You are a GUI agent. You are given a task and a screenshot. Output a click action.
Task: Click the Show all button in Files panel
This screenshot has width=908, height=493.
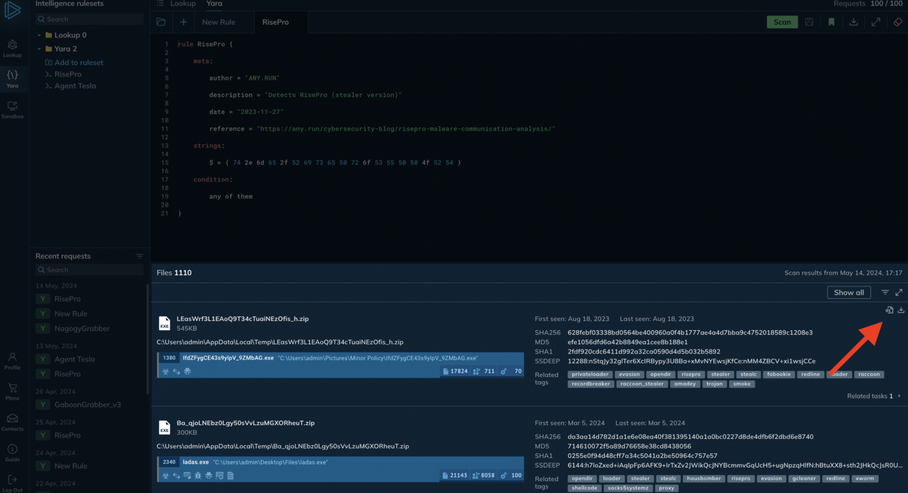tap(849, 292)
